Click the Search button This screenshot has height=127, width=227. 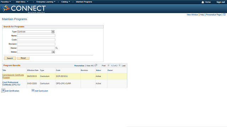point(10,58)
